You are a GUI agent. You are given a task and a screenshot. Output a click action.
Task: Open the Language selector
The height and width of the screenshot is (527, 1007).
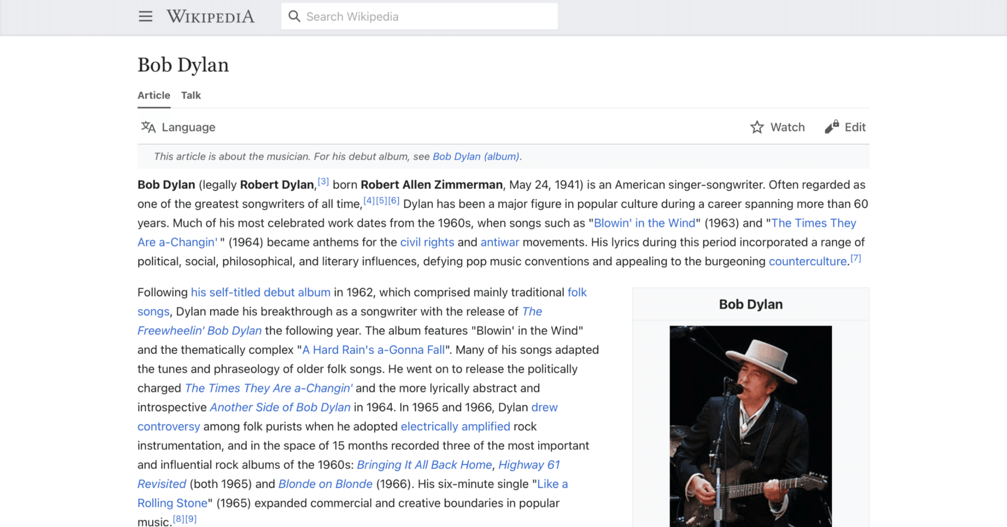point(178,127)
